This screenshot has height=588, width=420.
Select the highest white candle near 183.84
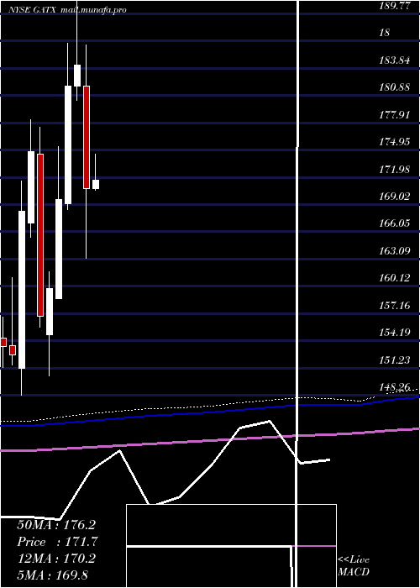(77, 76)
